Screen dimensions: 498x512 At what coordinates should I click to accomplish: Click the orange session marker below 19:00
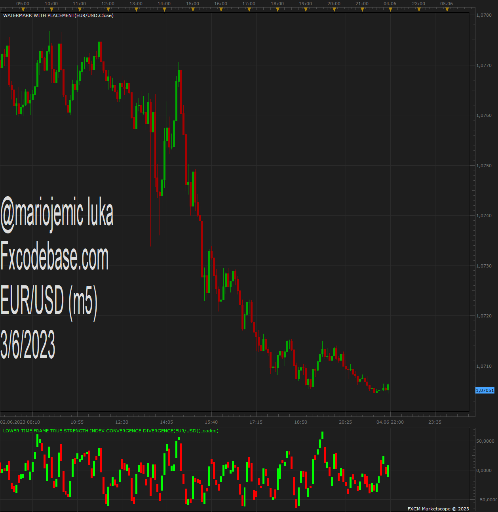306,9
